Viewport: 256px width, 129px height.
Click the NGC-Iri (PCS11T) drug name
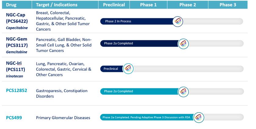tap(16, 67)
